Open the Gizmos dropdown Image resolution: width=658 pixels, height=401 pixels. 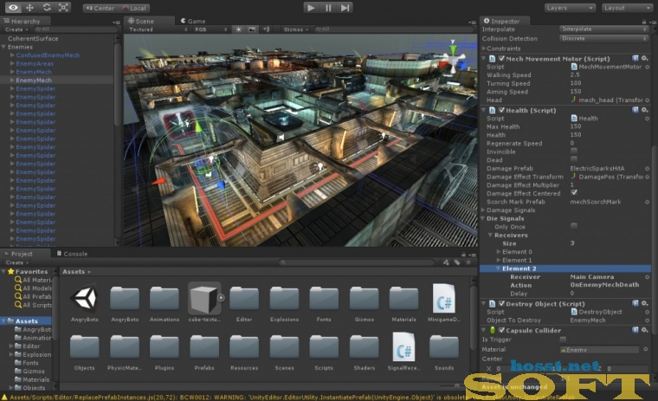point(296,29)
